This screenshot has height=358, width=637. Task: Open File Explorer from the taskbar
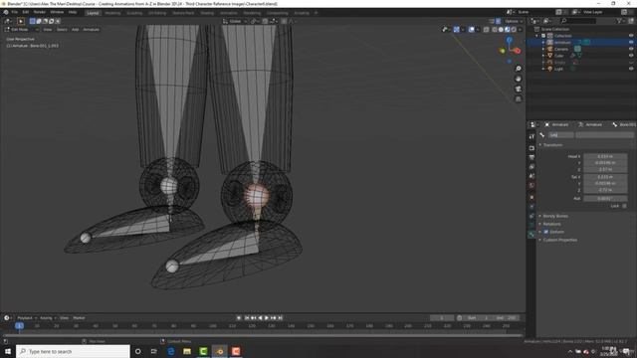pos(187,351)
